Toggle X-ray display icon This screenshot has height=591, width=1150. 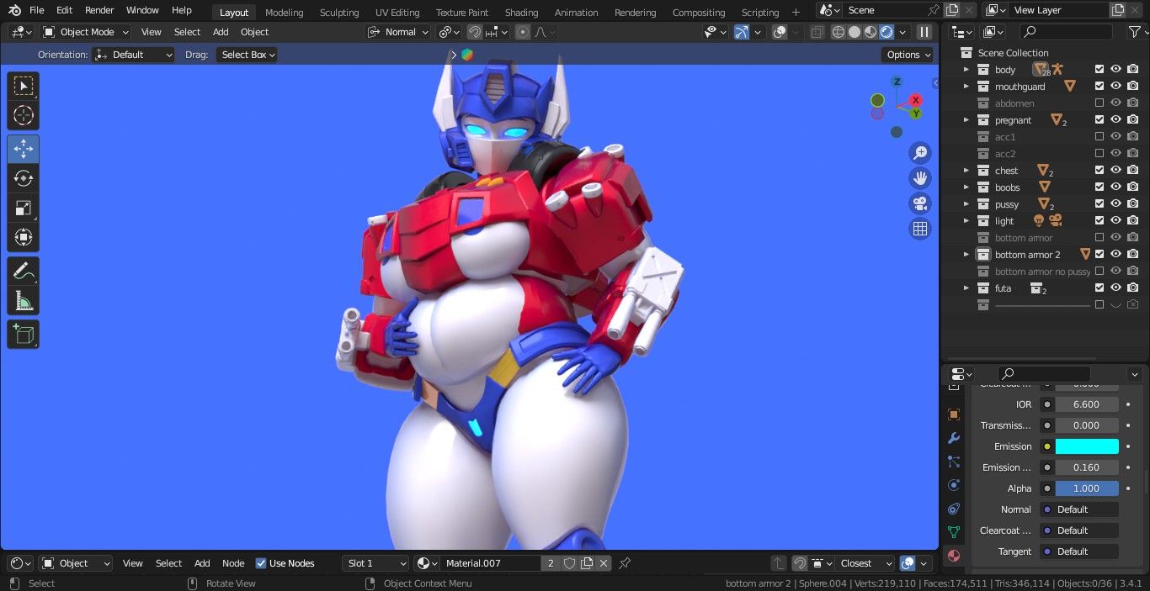coord(816,32)
